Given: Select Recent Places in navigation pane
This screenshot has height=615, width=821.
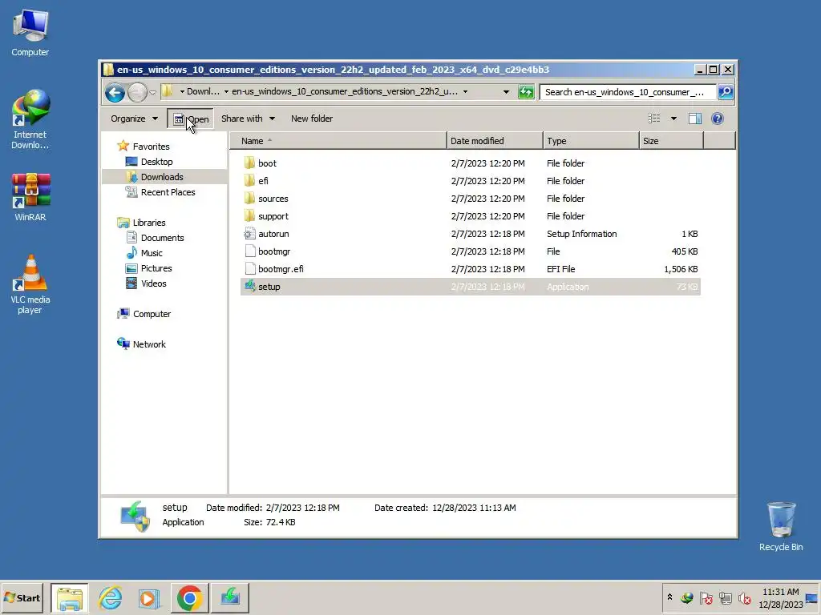Looking at the screenshot, I should (160, 192).
